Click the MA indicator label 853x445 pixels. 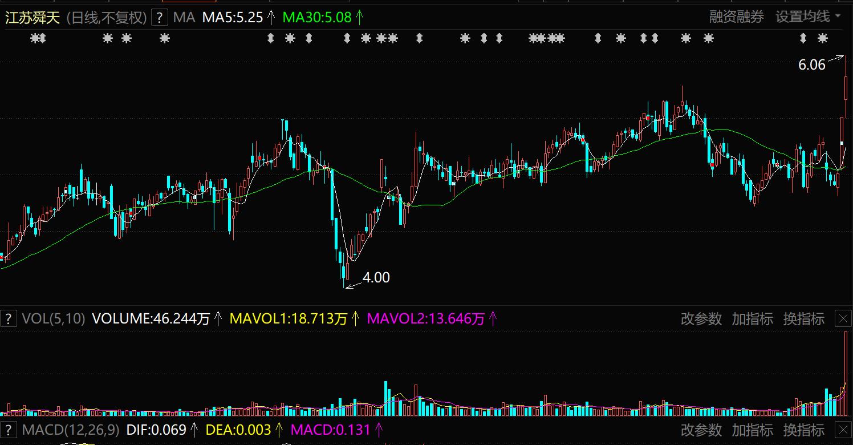184,17
